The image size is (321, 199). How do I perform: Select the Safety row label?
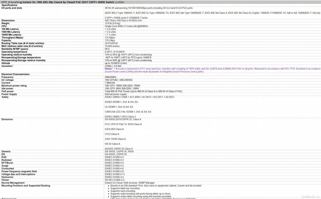[5, 97]
